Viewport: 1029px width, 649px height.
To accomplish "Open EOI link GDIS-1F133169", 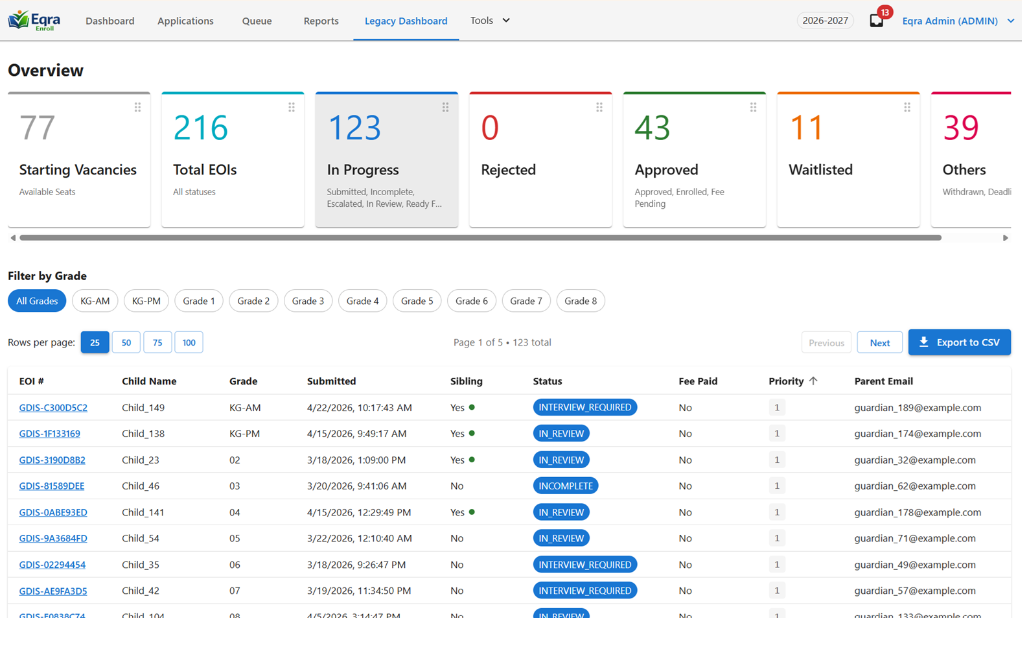I will [50, 434].
